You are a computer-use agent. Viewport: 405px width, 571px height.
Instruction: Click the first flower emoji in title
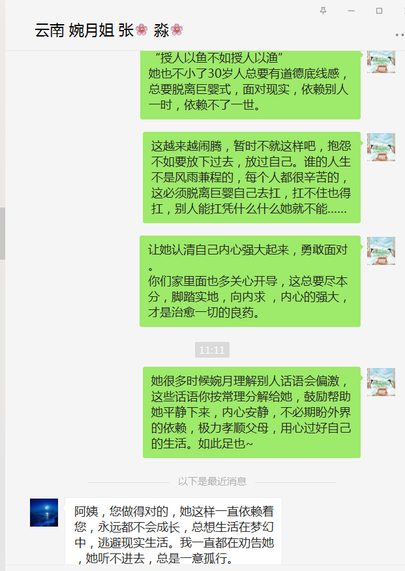[x=142, y=30]
